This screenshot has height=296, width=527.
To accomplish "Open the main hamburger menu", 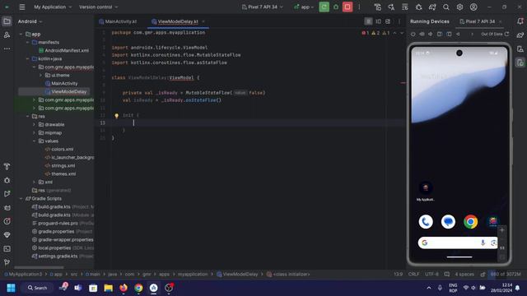I will (x=22, y=7).
